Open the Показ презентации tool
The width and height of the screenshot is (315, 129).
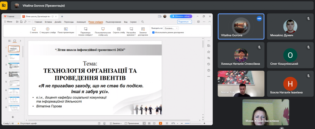66,30
